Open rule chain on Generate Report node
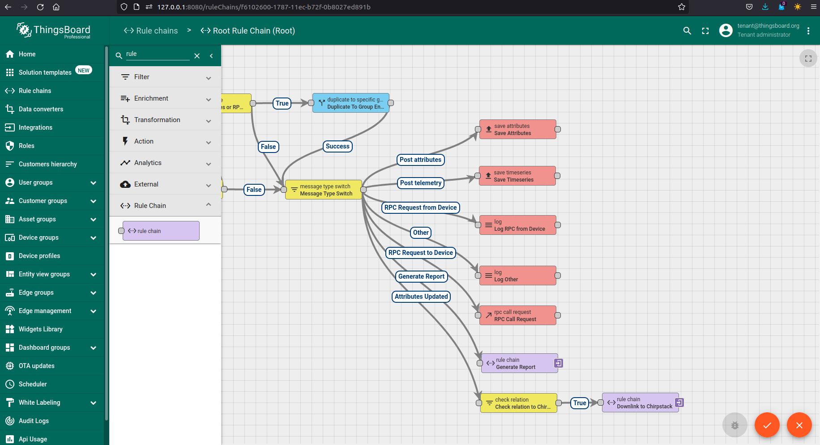 (559, 363)
